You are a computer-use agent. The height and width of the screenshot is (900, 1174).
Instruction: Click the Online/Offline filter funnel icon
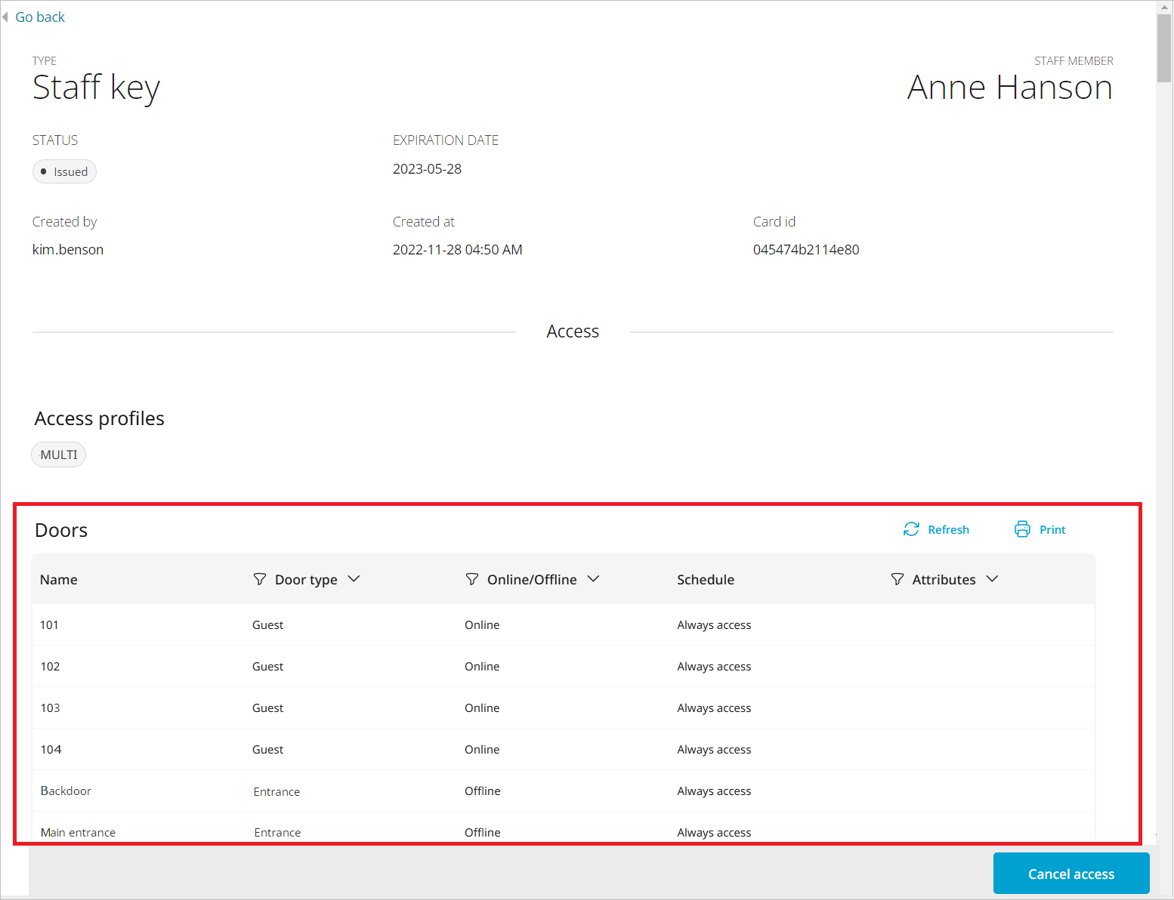coord(472,579)
